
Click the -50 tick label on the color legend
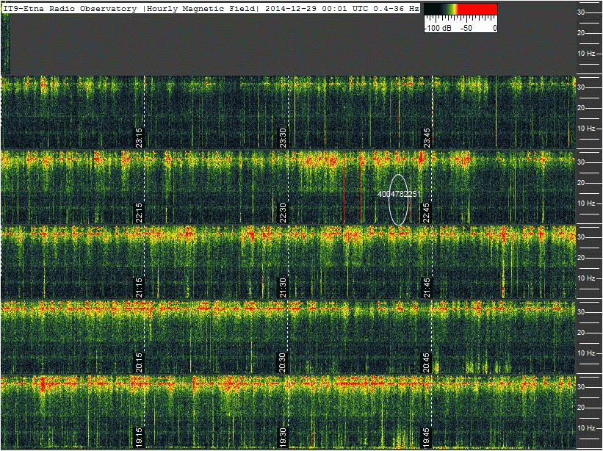point(465,27)
